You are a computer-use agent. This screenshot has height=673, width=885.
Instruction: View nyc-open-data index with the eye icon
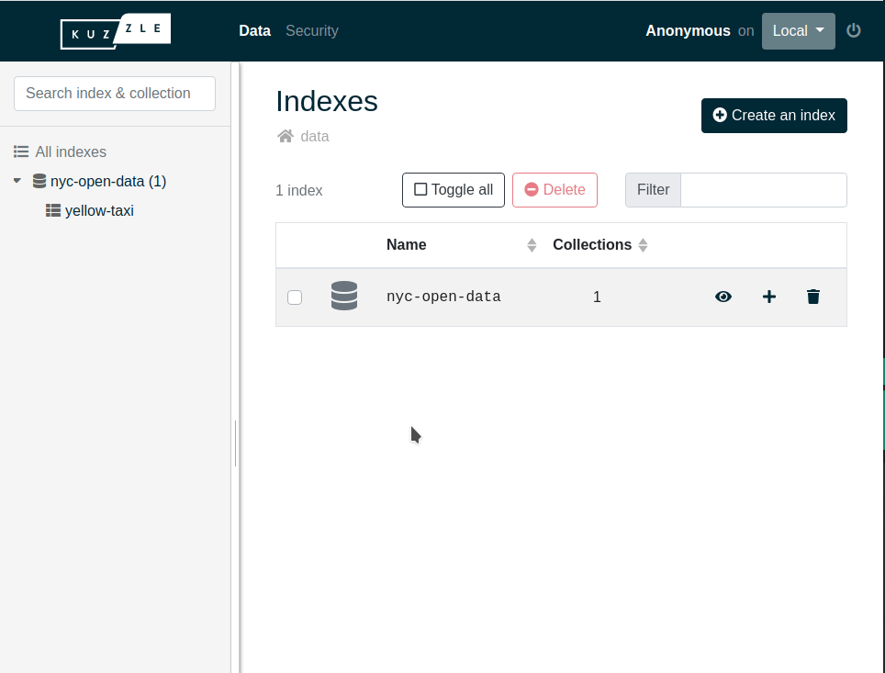point(723,297)
